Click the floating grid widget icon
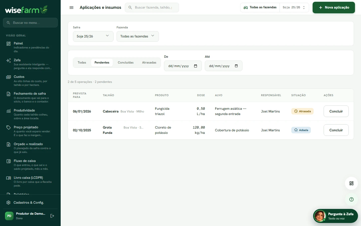Screen dimensions: 361x226 [351, 183]
